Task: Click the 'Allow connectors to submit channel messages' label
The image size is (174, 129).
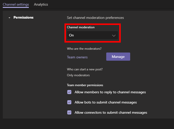Action: pos(111,113)
